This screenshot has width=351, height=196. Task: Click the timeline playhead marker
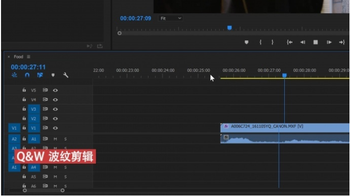tap(284, 76)
